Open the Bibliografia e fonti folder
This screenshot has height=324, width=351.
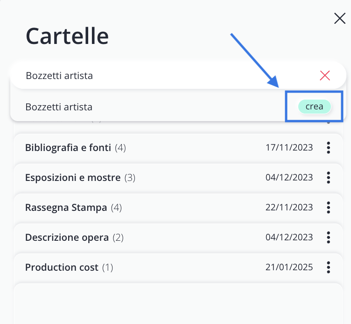(x=68, y=148)
